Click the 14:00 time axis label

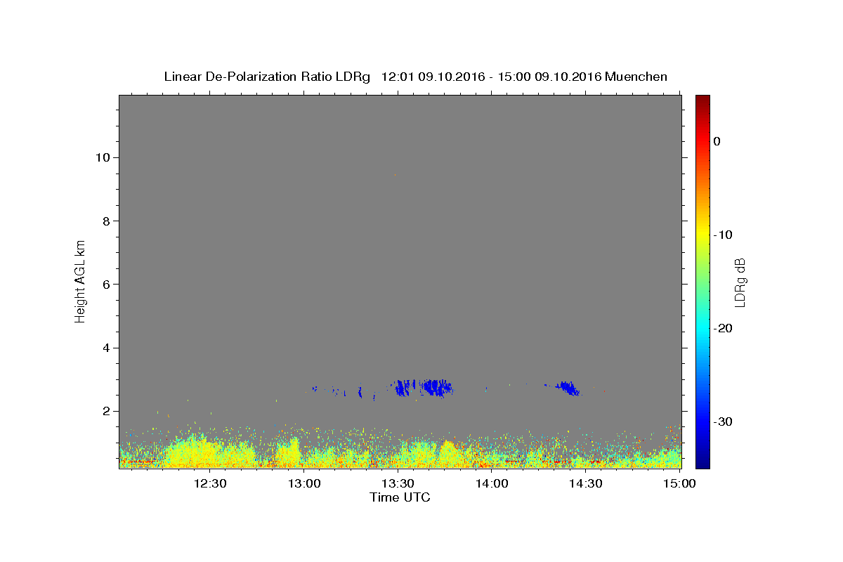pos(492,483)
